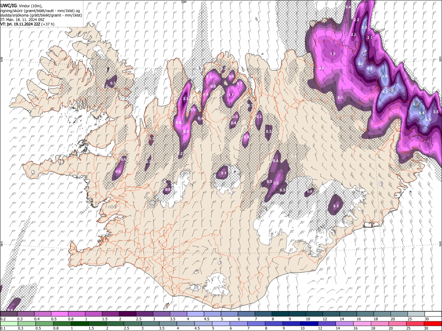Screen dimensions: 442x331
Task: Select the 'Vindur (10m)' text in the title
Action: (30, 6)
